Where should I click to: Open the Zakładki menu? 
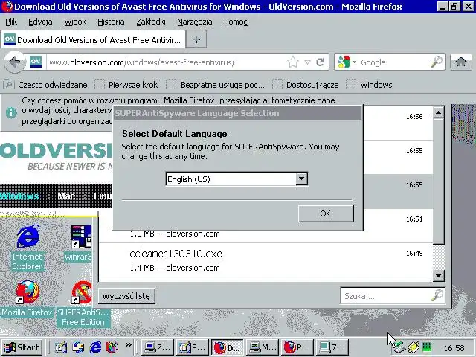(150, 22)
